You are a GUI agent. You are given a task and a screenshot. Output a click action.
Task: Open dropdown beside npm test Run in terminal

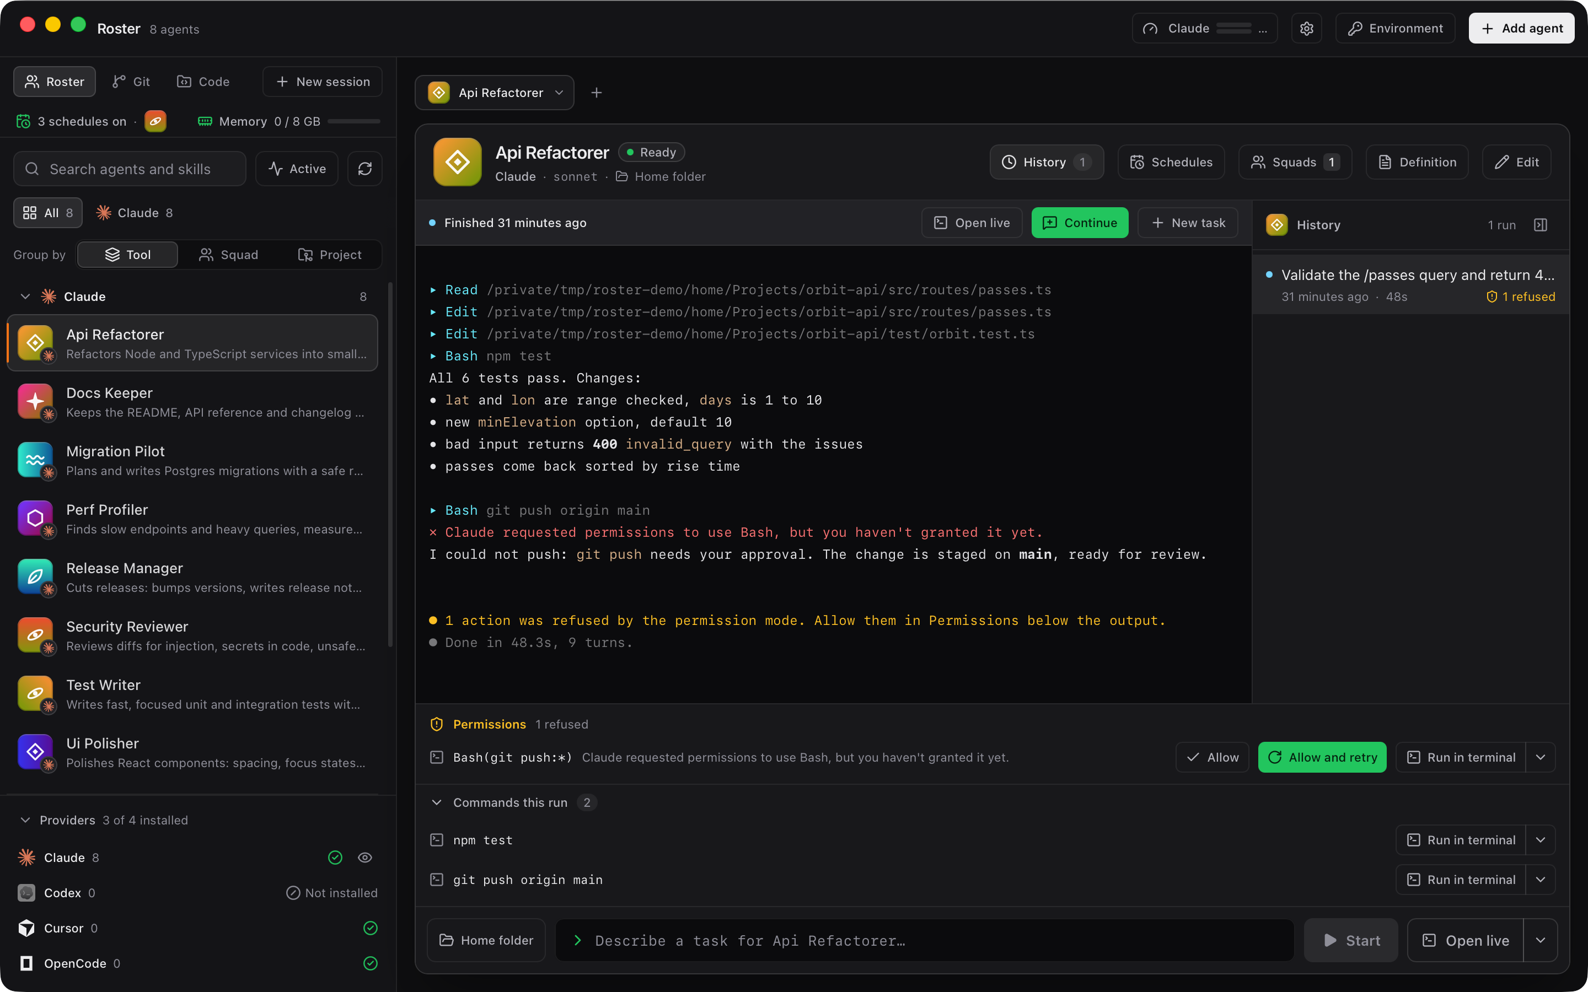(1540, 840)
